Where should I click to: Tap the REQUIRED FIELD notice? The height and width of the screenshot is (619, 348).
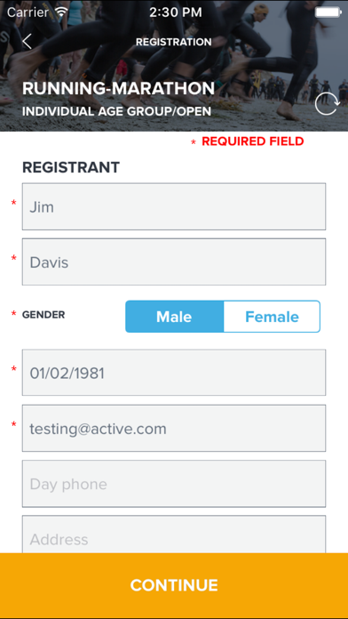coord(248,141)
